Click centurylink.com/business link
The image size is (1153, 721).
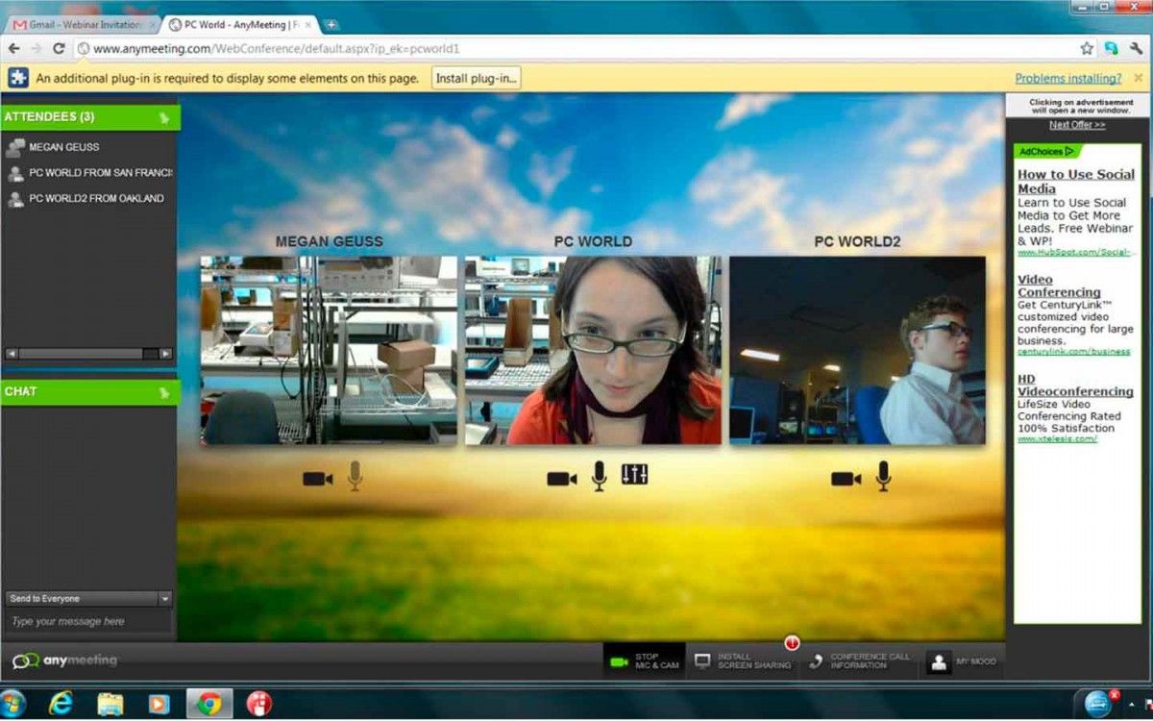point(1074,352)
